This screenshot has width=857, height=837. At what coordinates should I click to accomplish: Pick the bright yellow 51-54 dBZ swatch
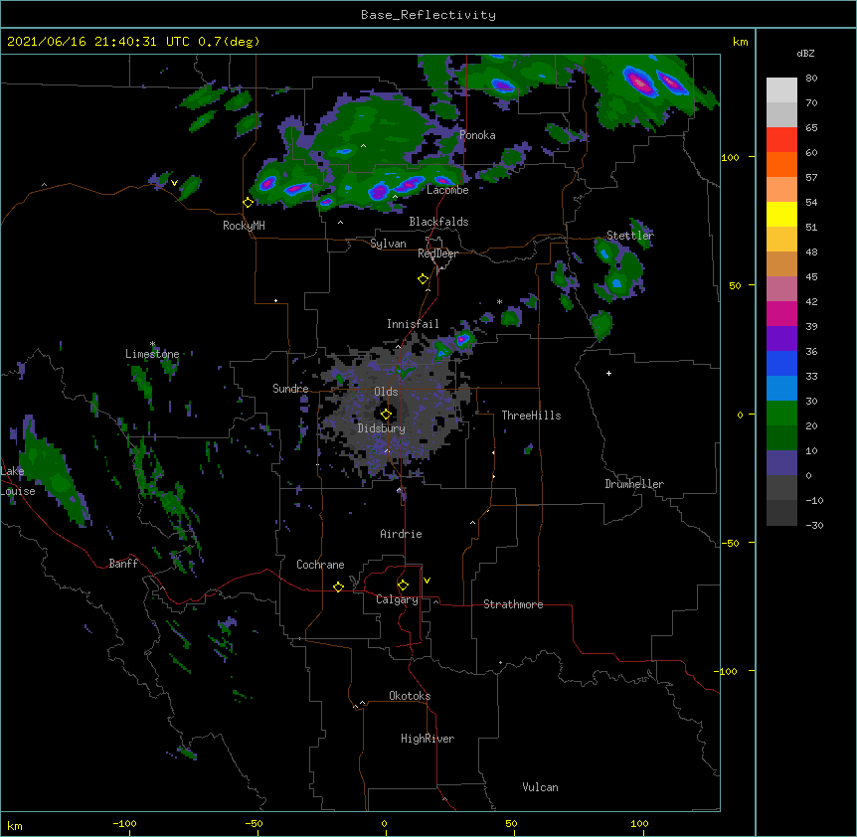click(781, 214)
